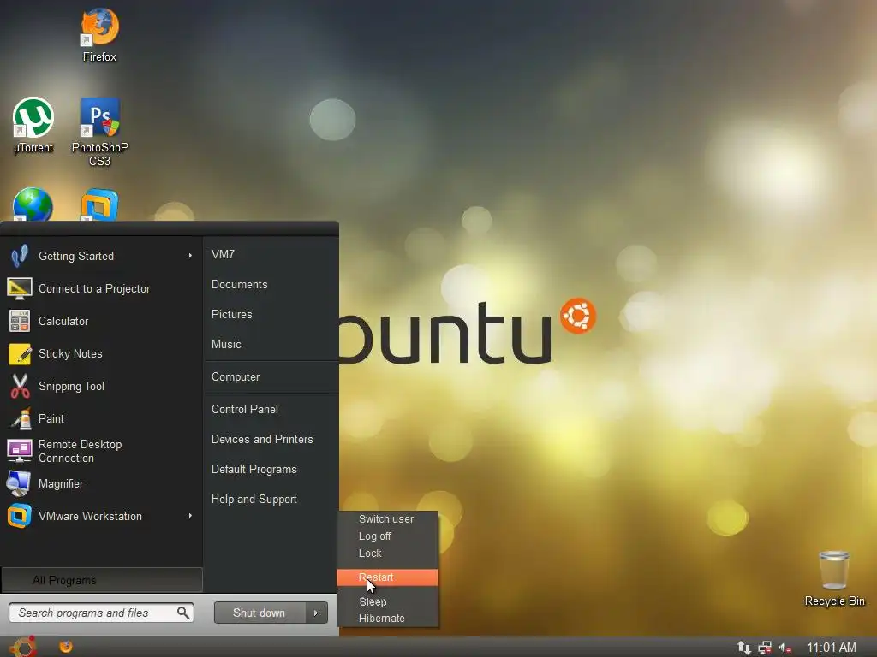The width and height of the screenshot is (877, 657).
Task: Select Sleep in power menu
Action: (x=373, y=601)
